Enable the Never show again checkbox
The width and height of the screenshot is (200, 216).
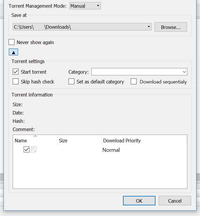12,42
